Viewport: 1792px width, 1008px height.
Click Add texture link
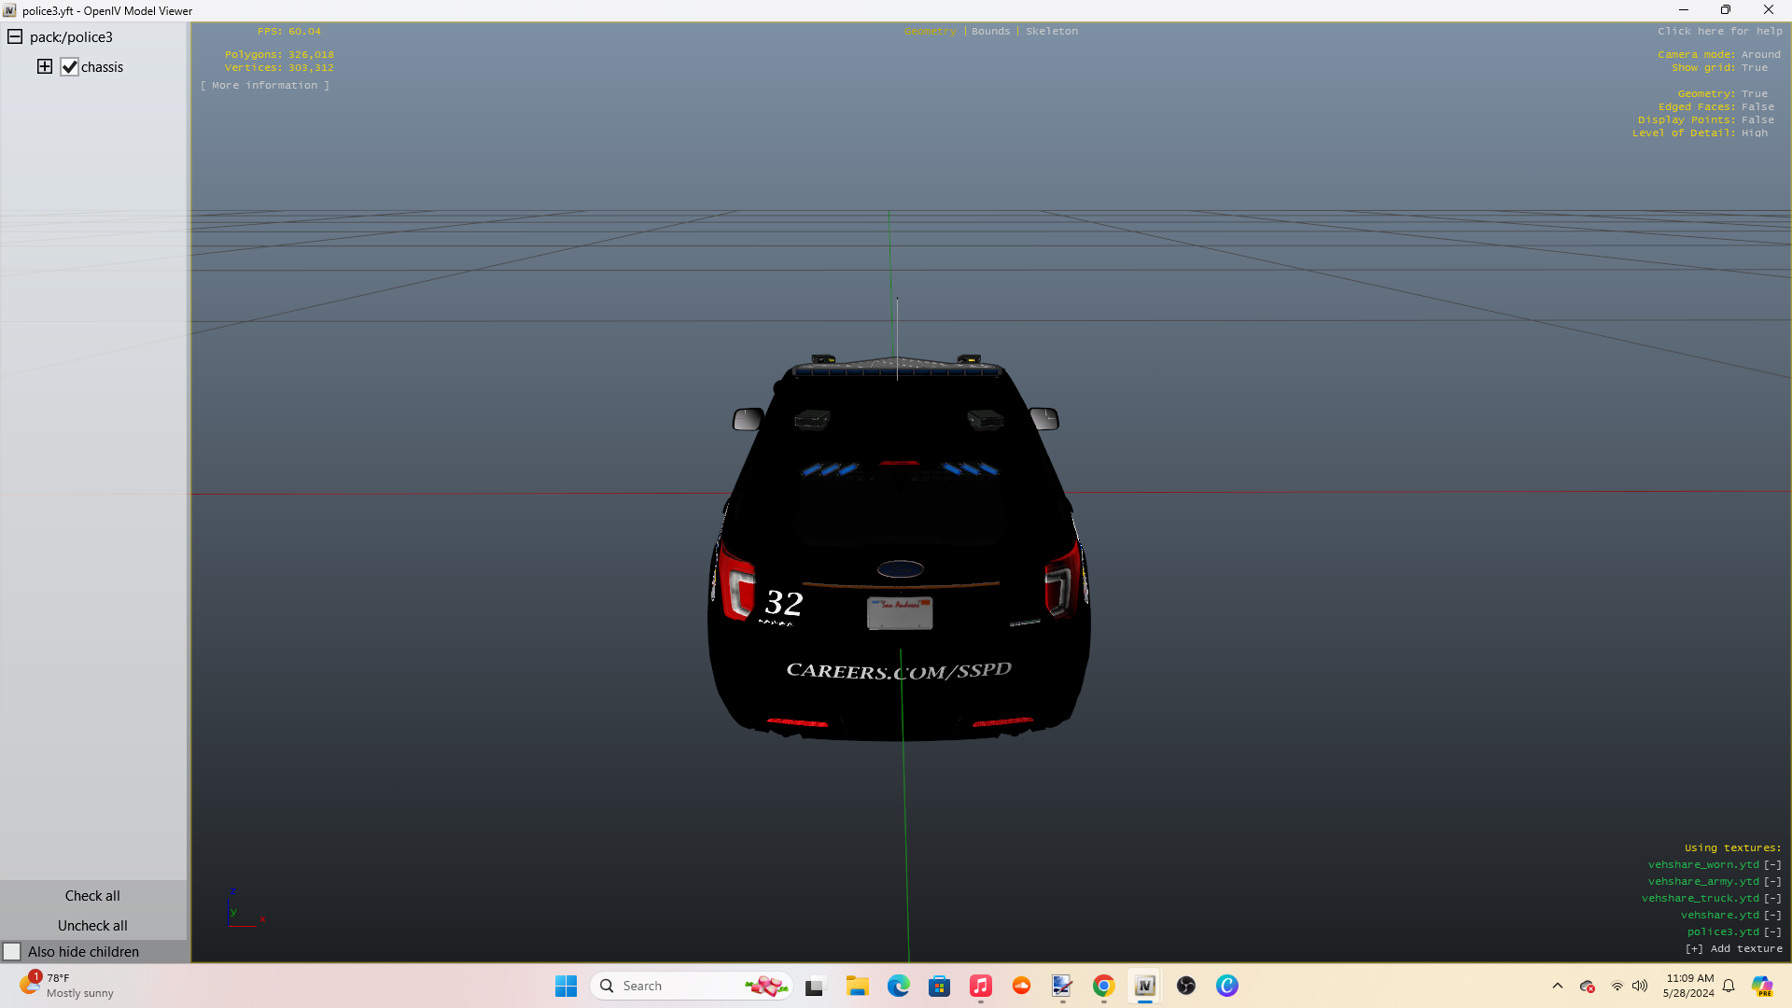click(1734, 948)
